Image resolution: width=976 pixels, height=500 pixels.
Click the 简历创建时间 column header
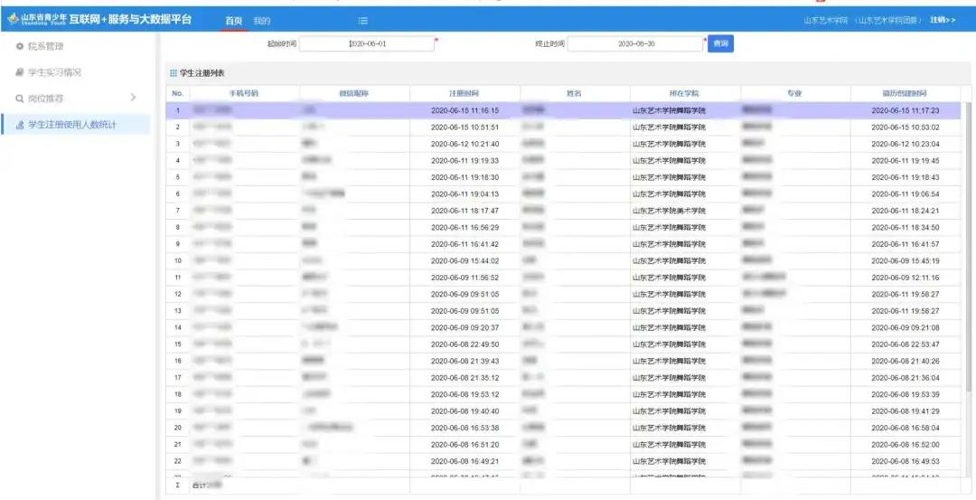905,93
